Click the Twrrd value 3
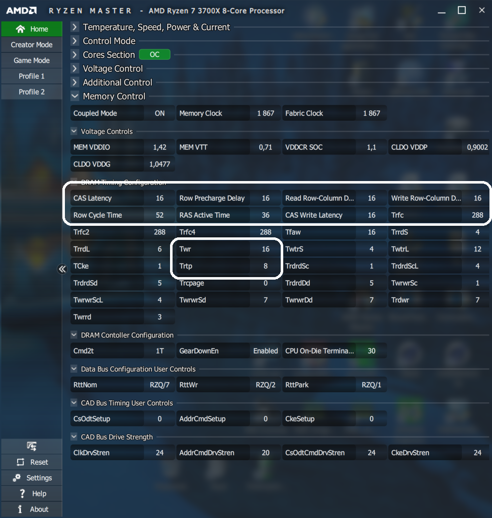The height and width of the screenshot is (518, 492). pos(159,317)
